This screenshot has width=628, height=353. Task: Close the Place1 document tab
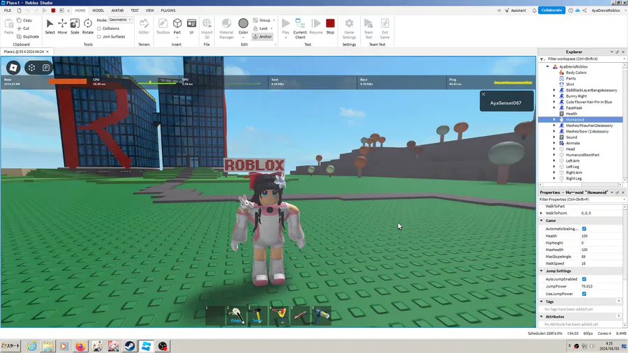[x=47, y=52]
